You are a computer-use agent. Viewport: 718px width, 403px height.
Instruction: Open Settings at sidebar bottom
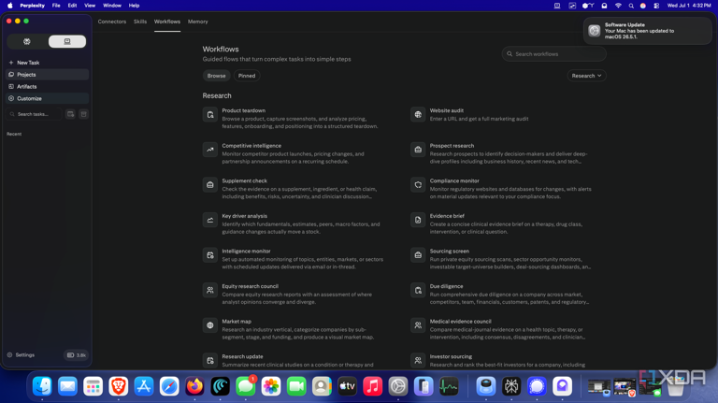[x=22, y=355]
